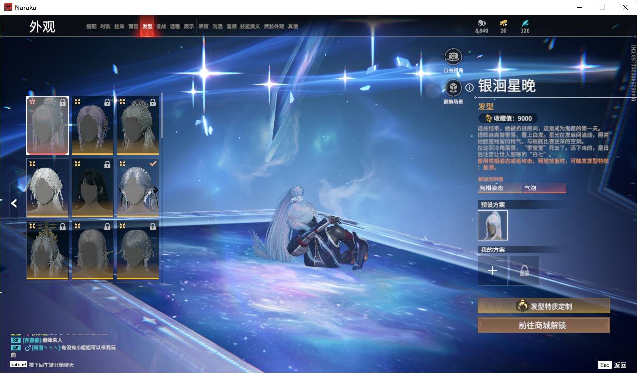637x373 pixels.
Task: Go to the 远程 tab
Action: coord(175,26)
